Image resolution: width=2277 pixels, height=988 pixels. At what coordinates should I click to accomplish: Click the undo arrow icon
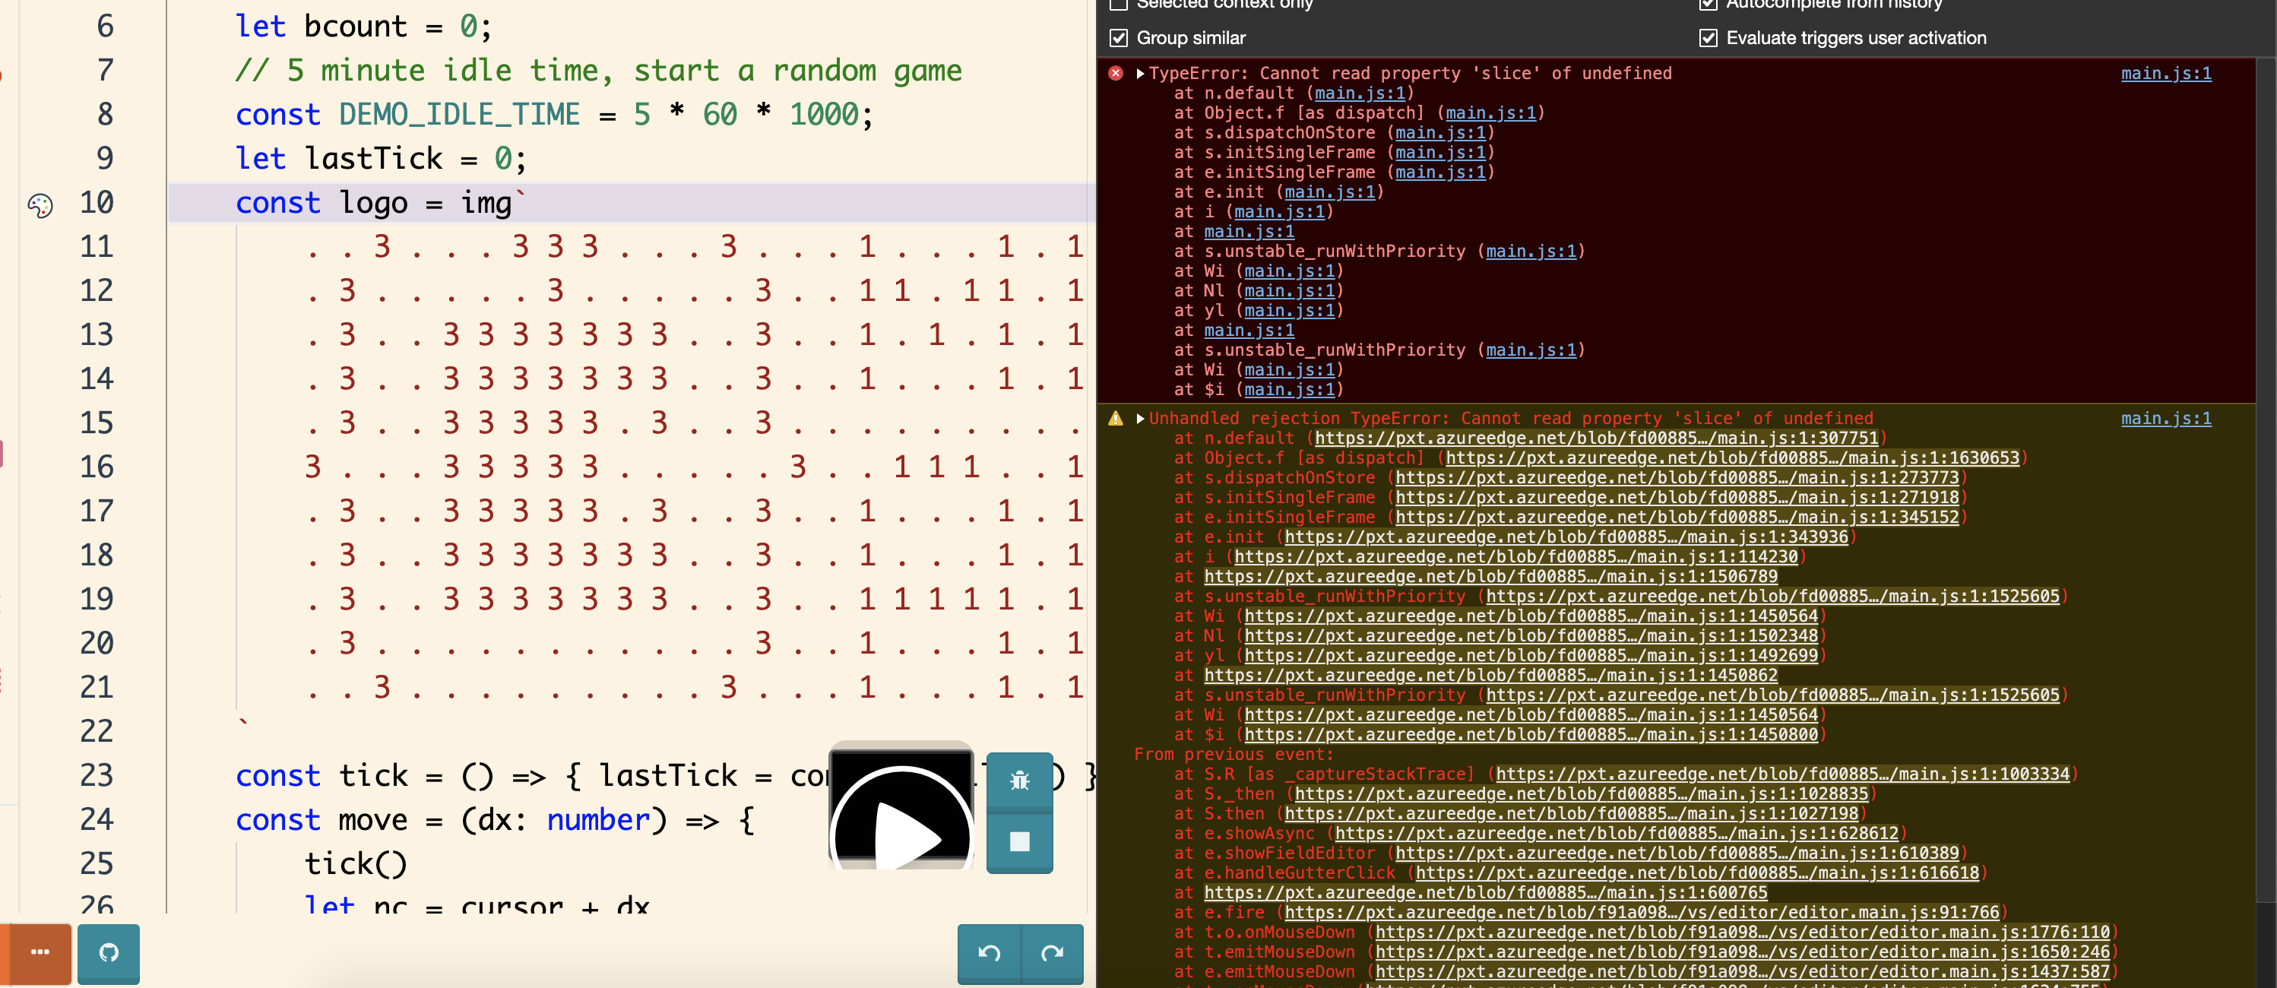989,955
